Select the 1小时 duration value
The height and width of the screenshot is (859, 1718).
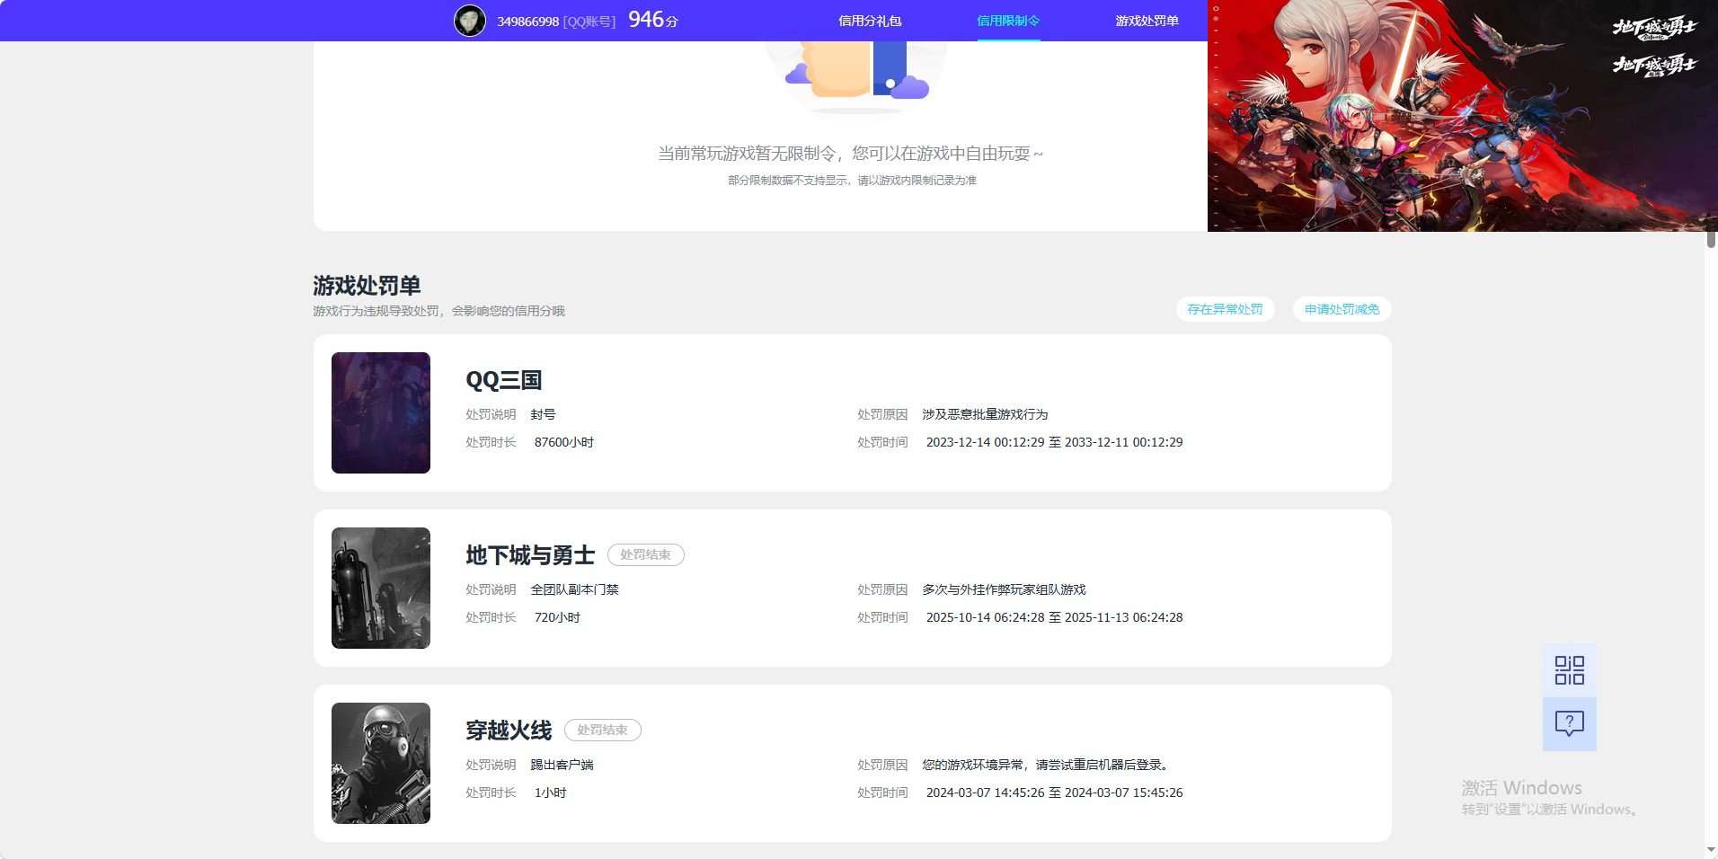(550, 793)
